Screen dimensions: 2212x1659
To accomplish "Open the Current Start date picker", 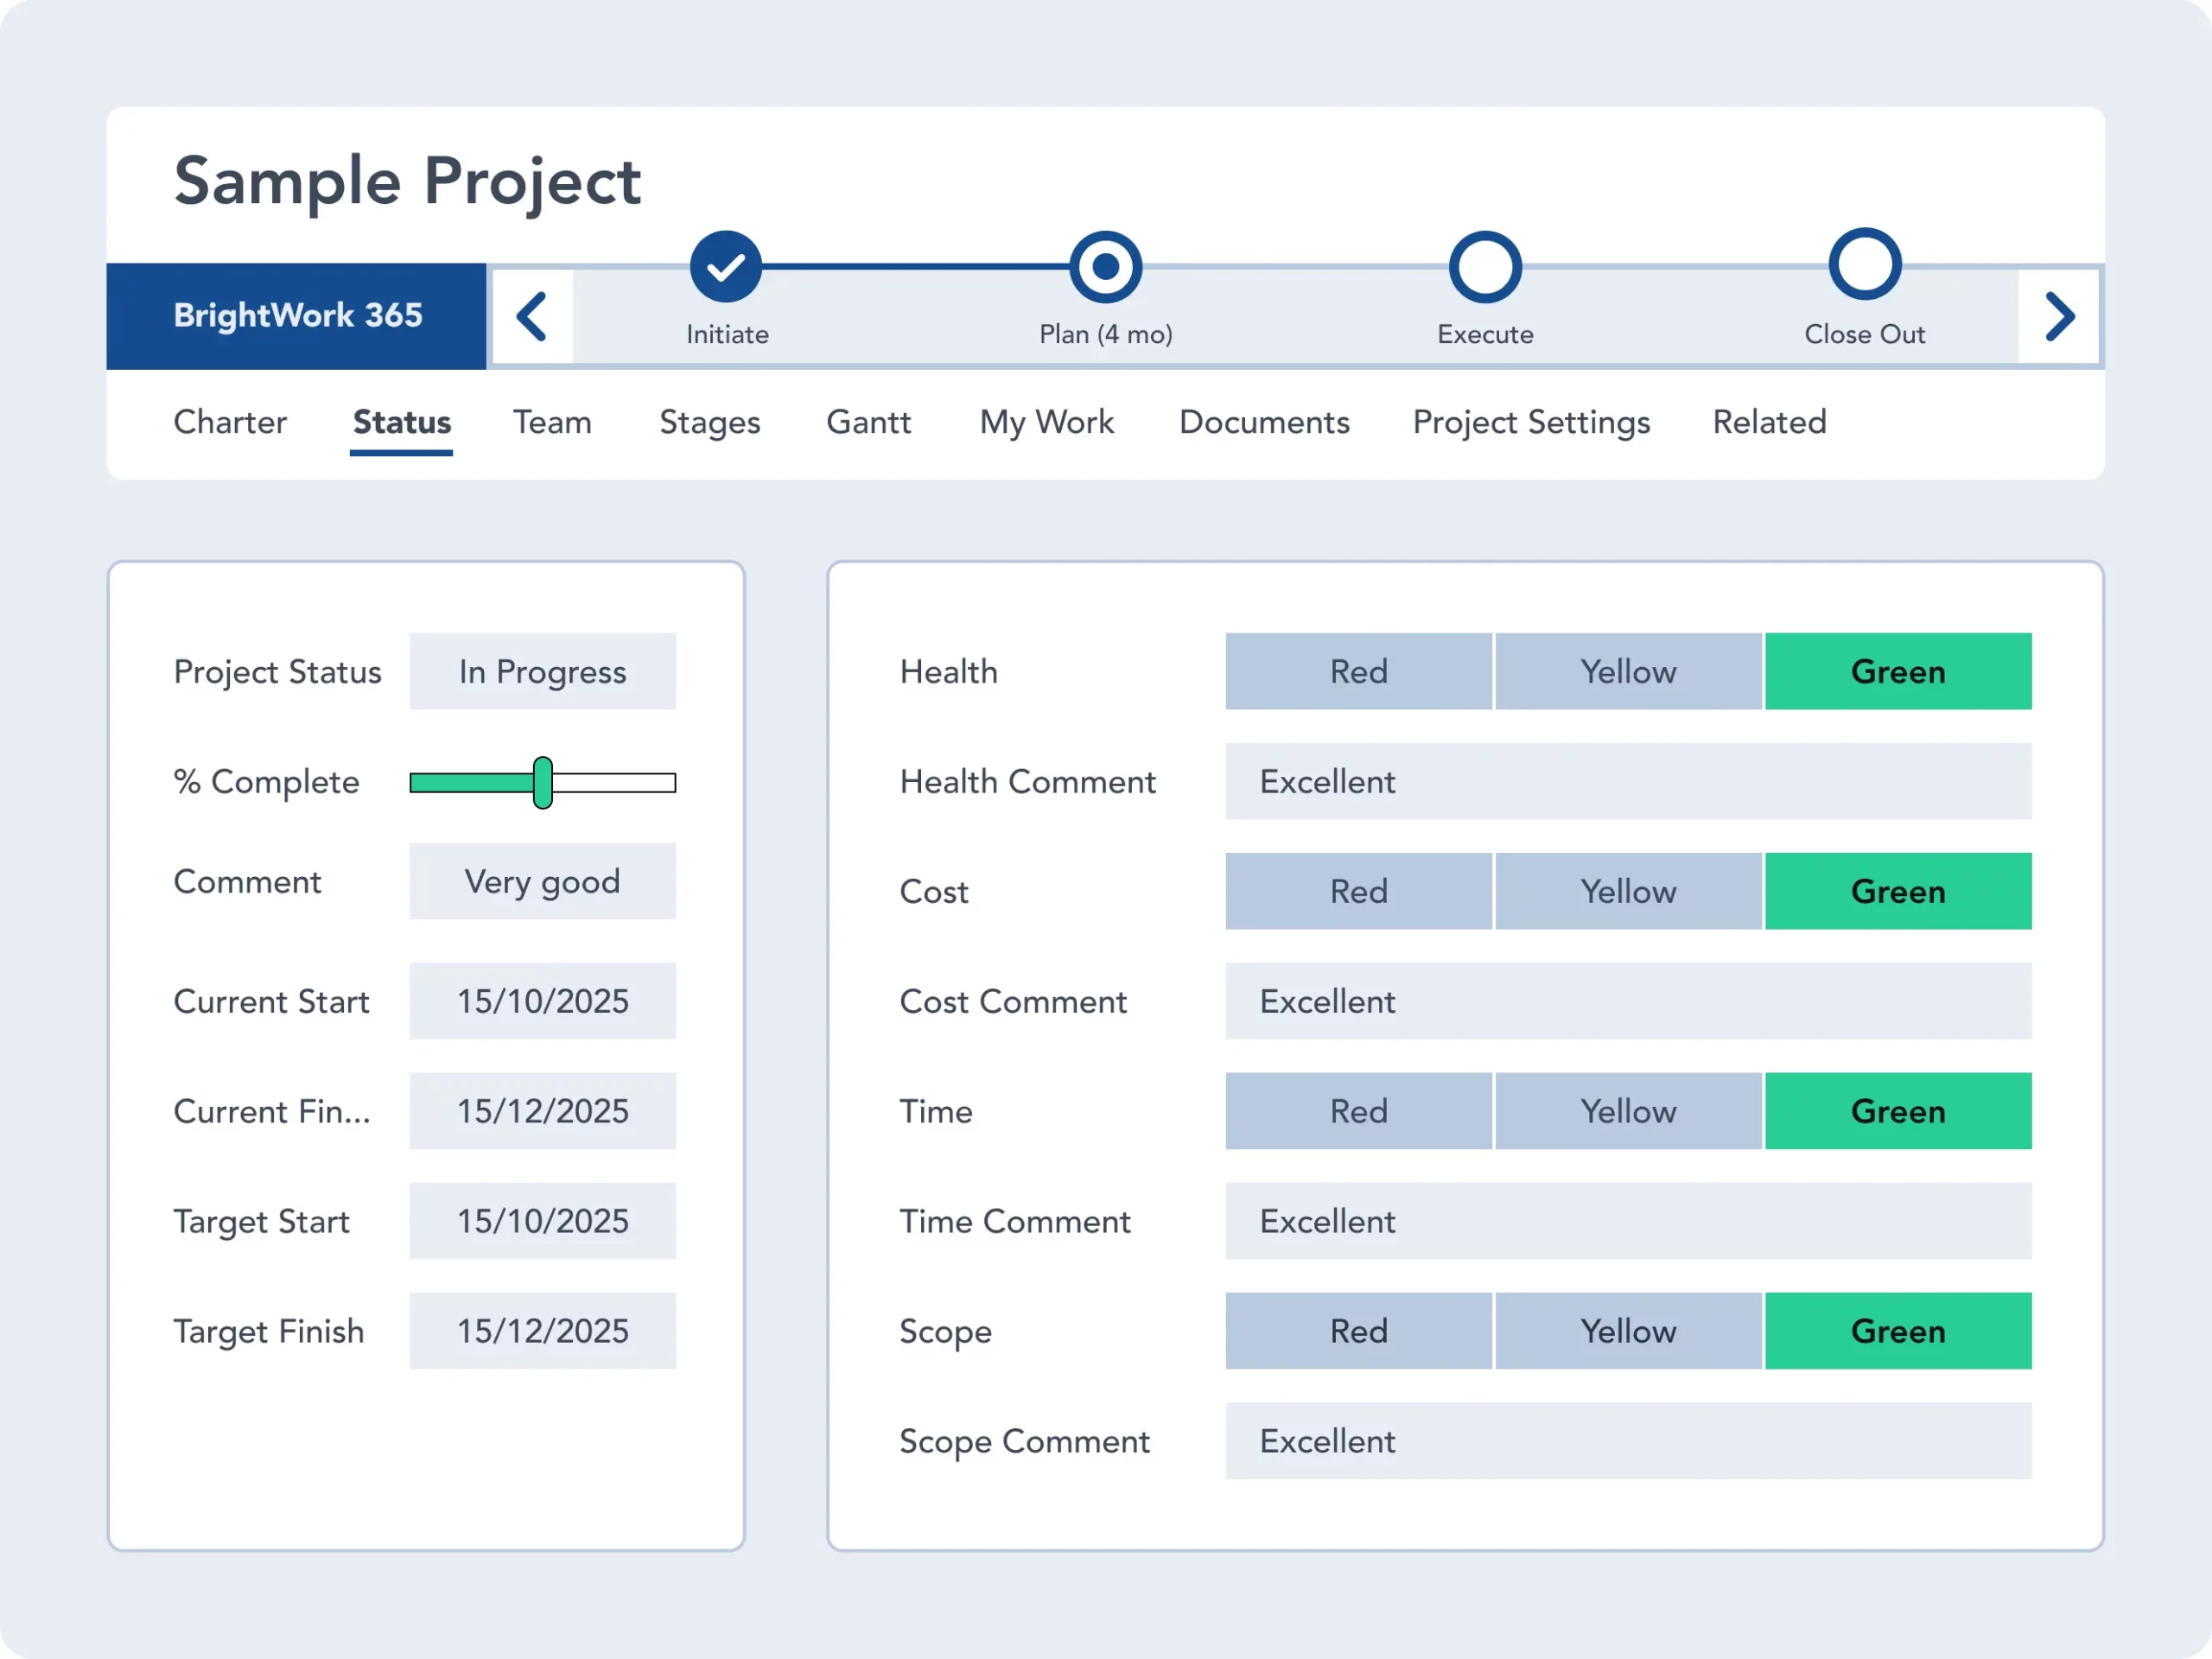I will [542, 1001].
